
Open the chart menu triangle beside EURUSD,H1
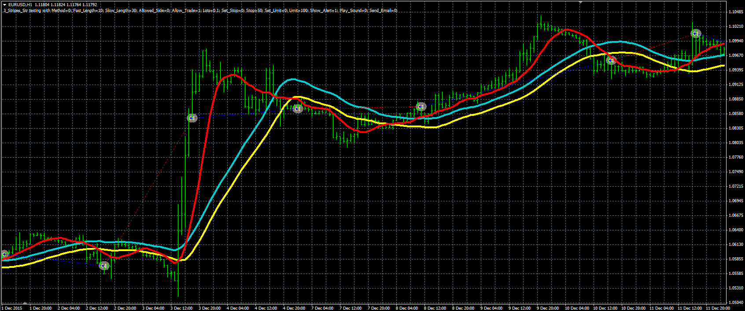[x=4, y=5]
